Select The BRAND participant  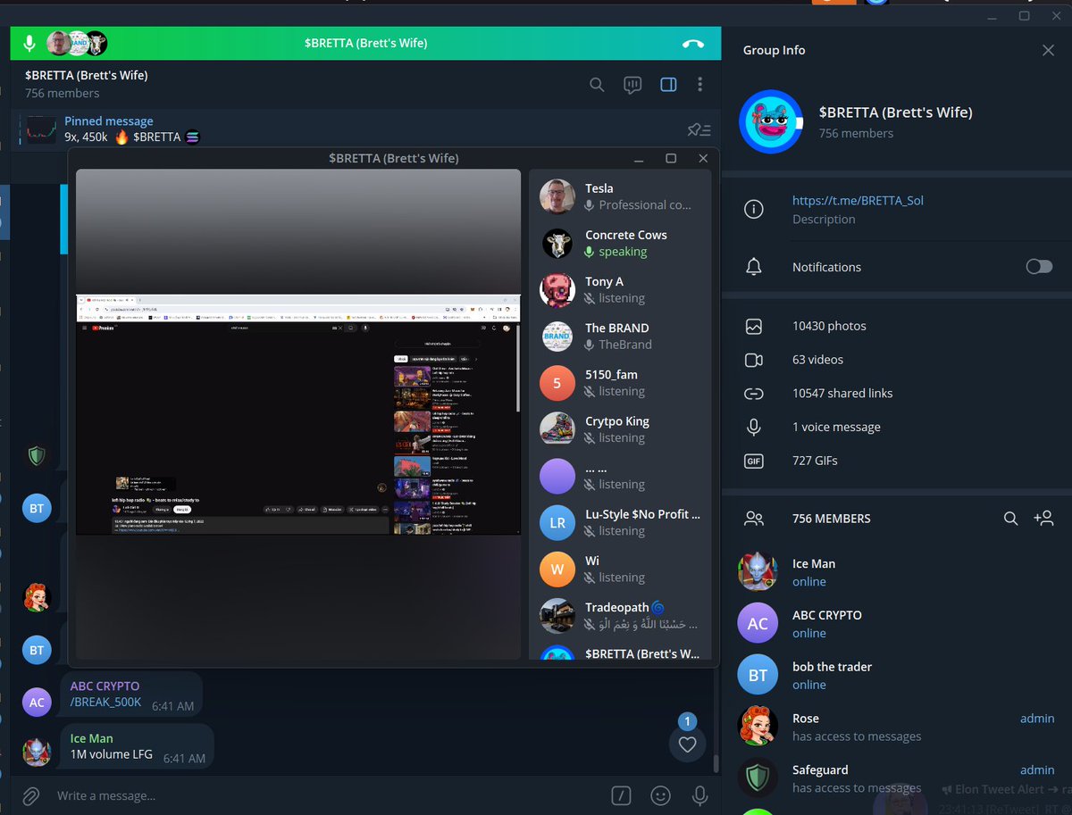[x=619, y=336]
